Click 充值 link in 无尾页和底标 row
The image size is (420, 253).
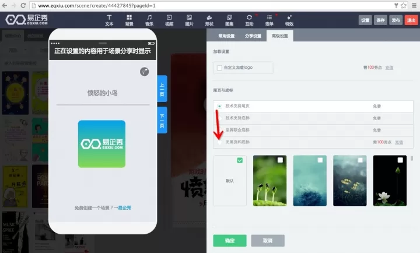(x=399, y=142)
